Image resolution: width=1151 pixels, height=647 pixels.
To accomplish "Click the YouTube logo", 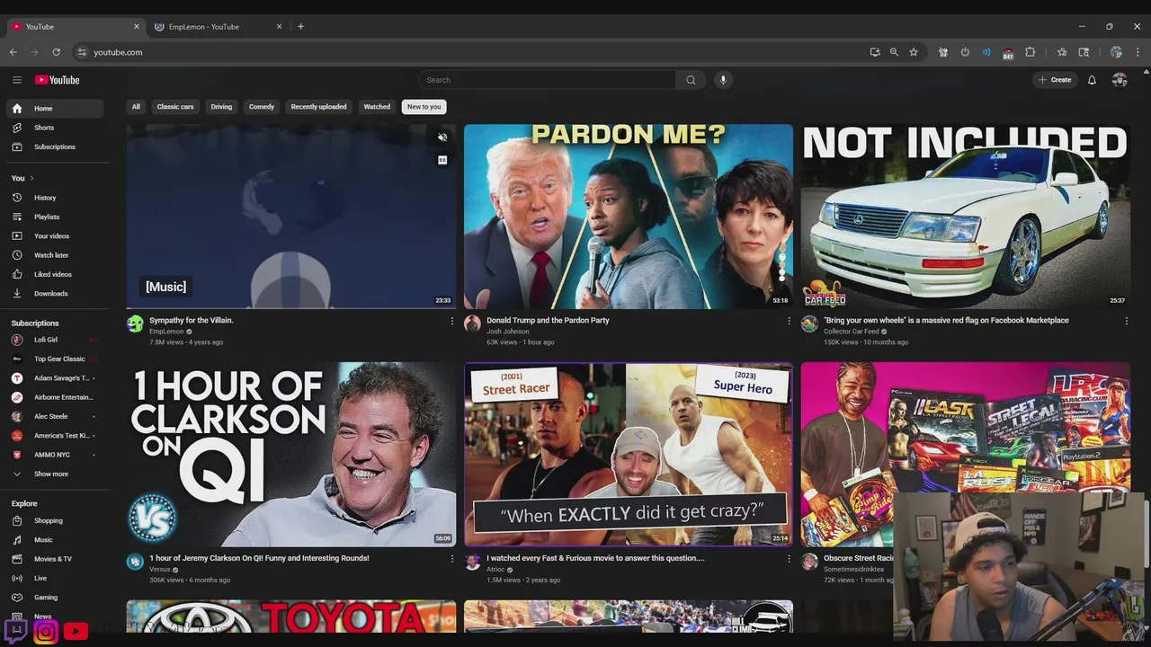I will click(58, 80).
